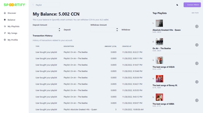Screen dimensions: 203x113
Task: Open the Beatles album cover thumbnail
Action: 159,42
